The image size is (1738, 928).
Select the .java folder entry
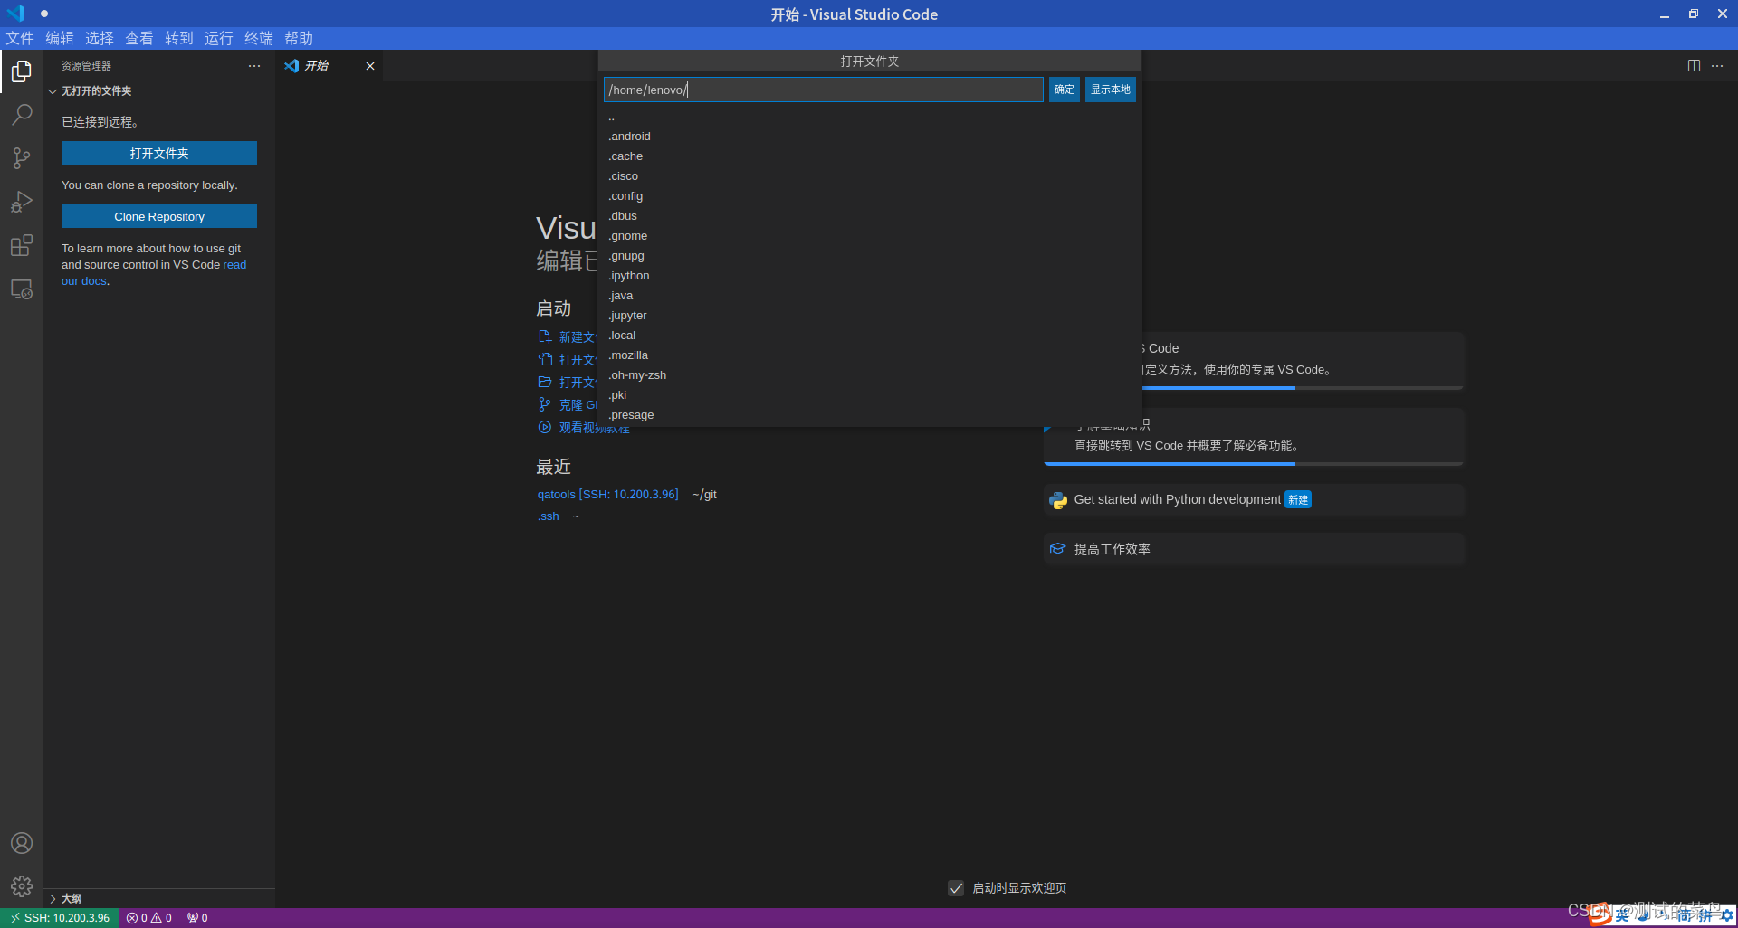coord(870,296)
